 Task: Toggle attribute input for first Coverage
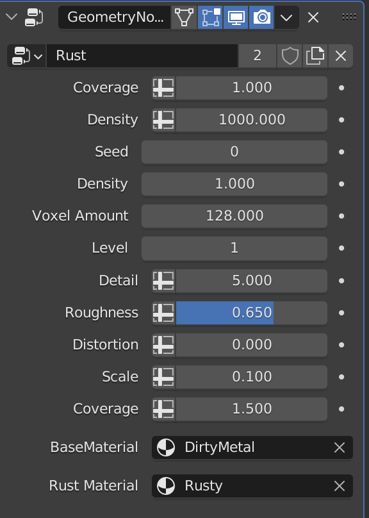[x=163, y=88]
